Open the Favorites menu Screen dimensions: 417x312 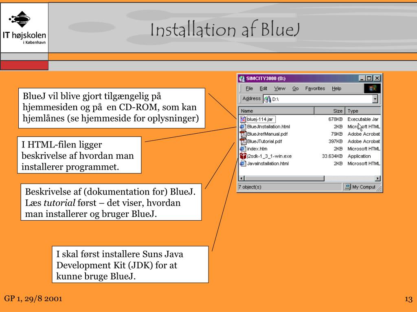(315, 89)
